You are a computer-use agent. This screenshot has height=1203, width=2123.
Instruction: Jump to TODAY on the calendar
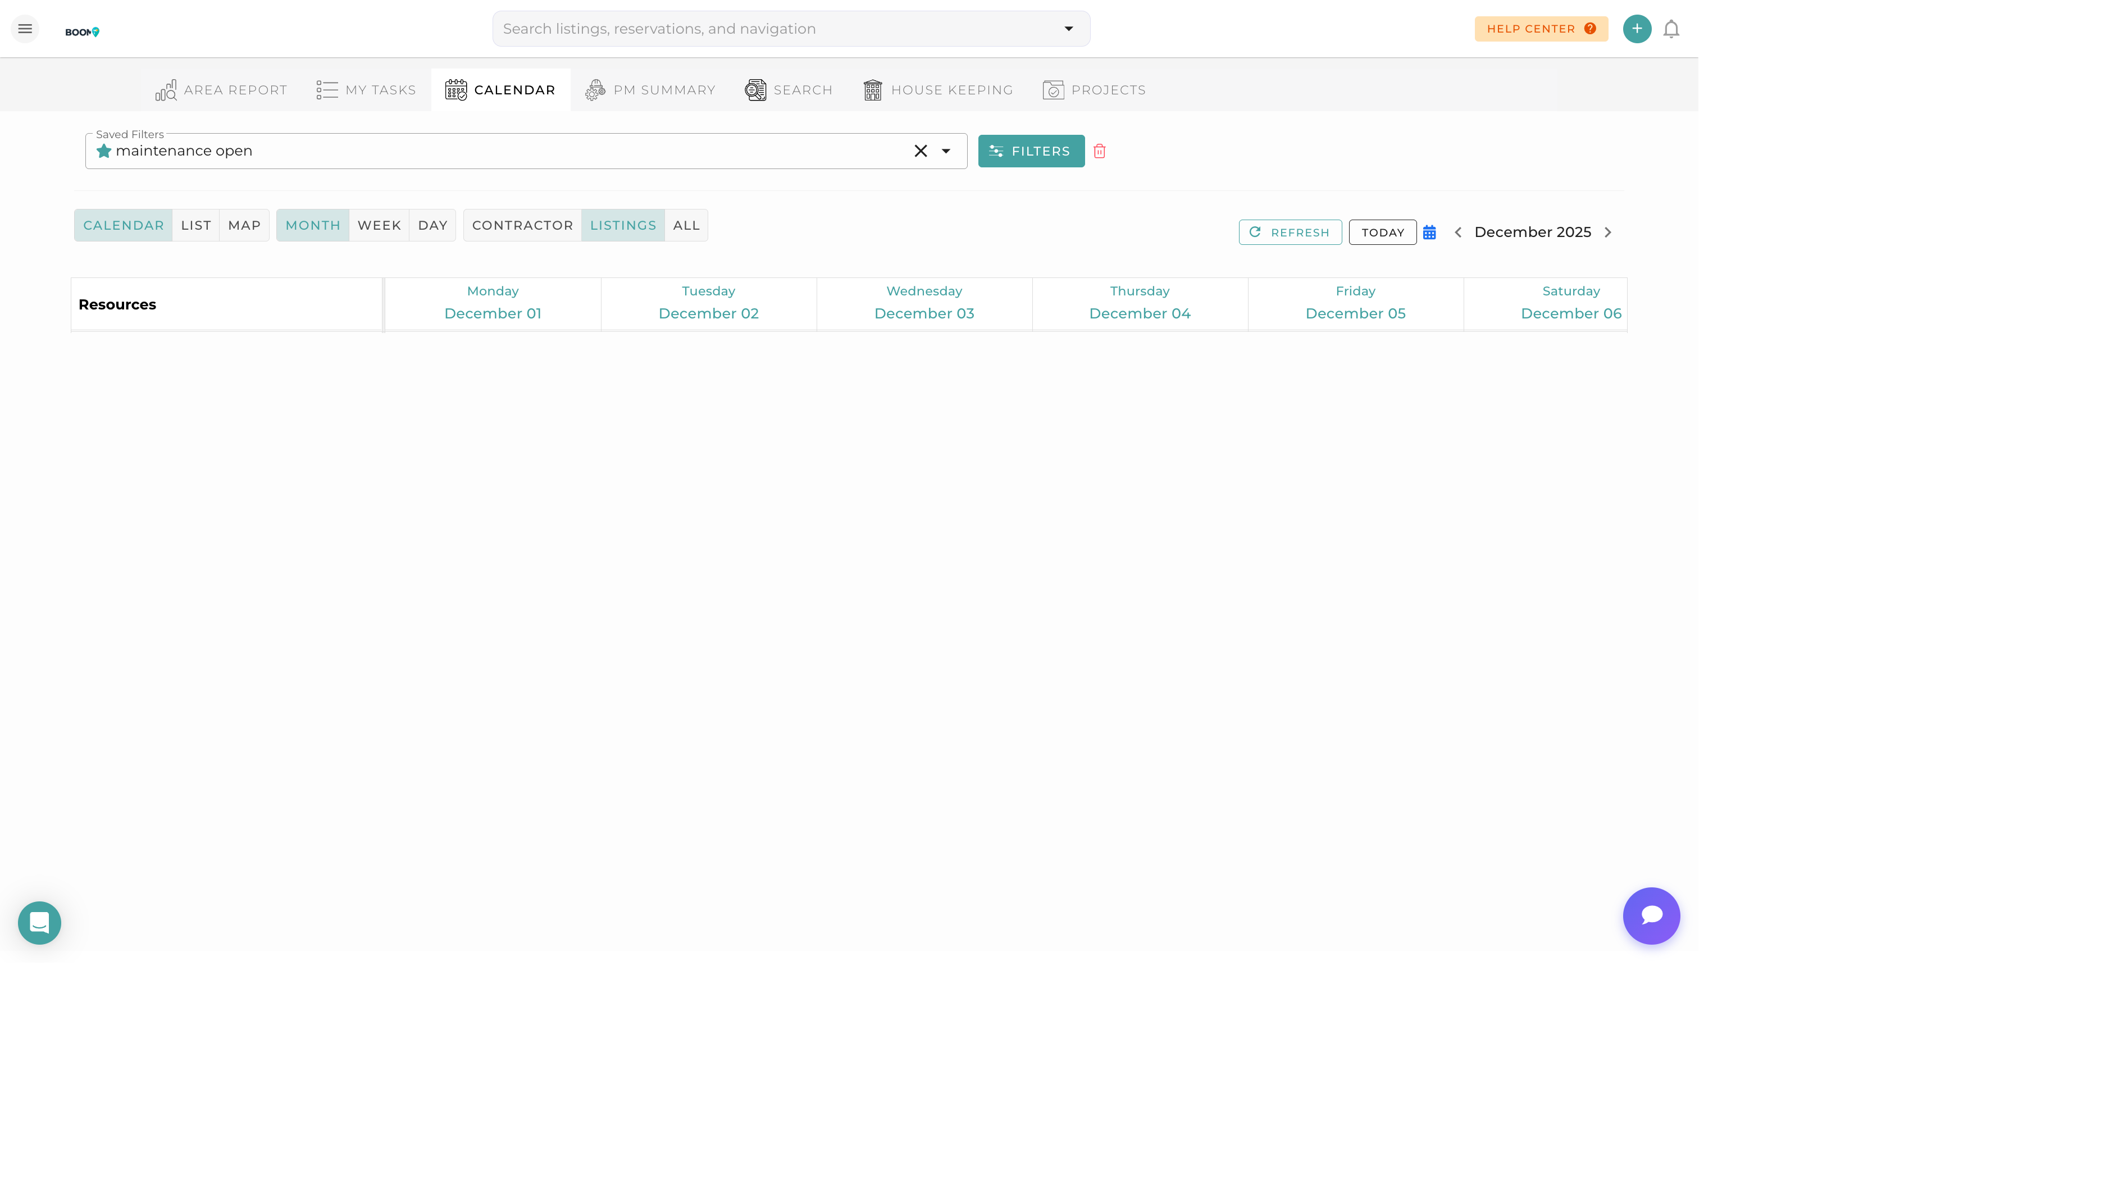pyautogui.click(x=1382, y=232)
